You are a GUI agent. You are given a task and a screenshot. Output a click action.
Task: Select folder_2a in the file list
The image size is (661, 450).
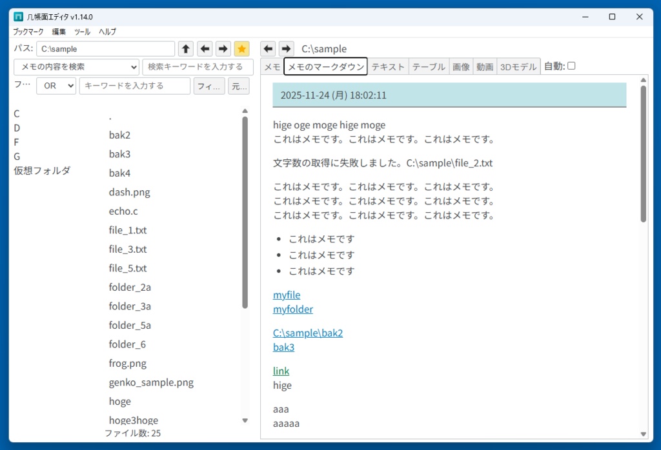(130, 287)
